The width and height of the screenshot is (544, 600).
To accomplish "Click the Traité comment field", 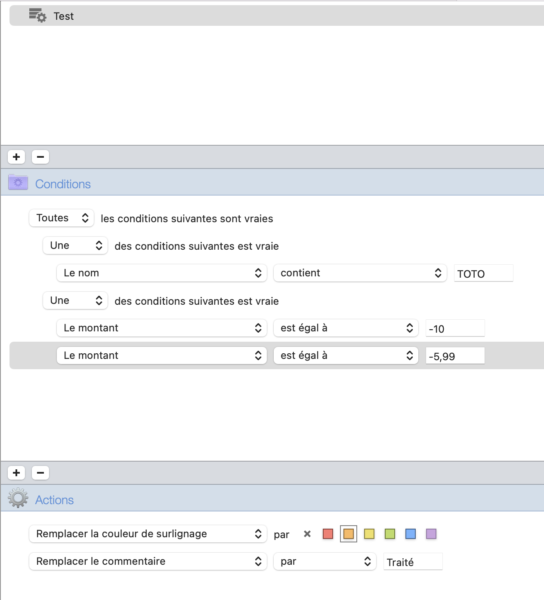I will tap(413, 562).
